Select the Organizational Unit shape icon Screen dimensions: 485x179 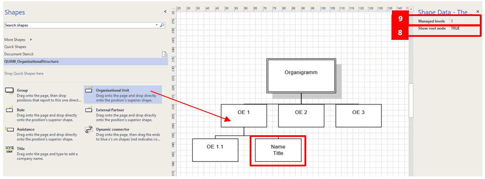pyautogui.click(x=88, y=91)
